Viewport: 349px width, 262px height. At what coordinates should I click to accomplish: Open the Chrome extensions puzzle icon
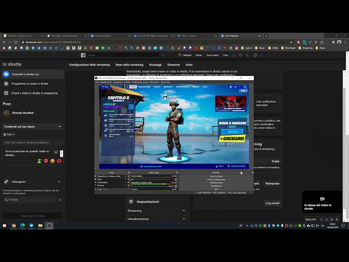coord(333,42)
